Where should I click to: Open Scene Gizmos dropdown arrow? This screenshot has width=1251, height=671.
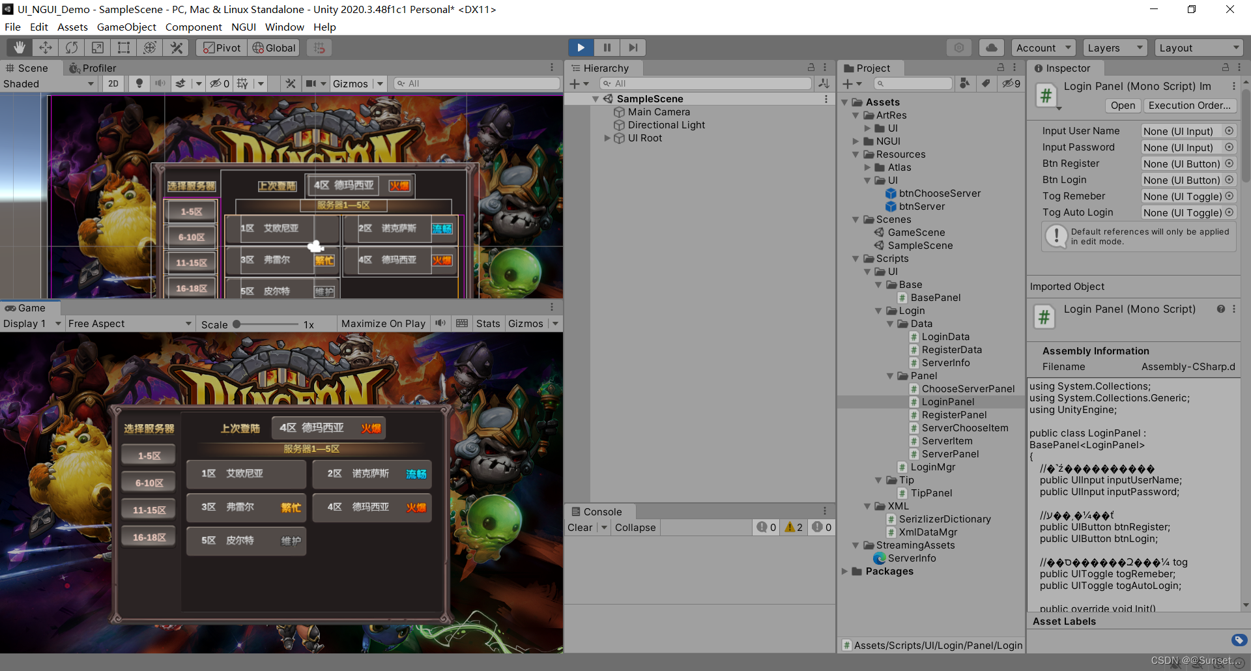(x=380, y=83)
